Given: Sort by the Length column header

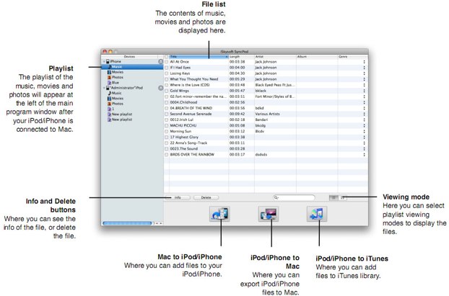Looking at the screenshot, I should coord(241,57).
